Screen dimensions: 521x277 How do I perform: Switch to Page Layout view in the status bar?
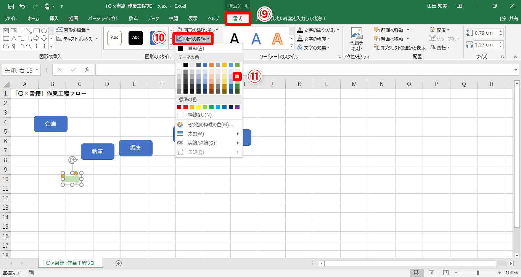pyautogui.click(x=431, y=272)
